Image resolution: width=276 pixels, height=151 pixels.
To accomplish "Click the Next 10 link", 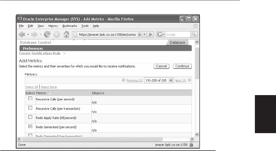I will point(181,80).
